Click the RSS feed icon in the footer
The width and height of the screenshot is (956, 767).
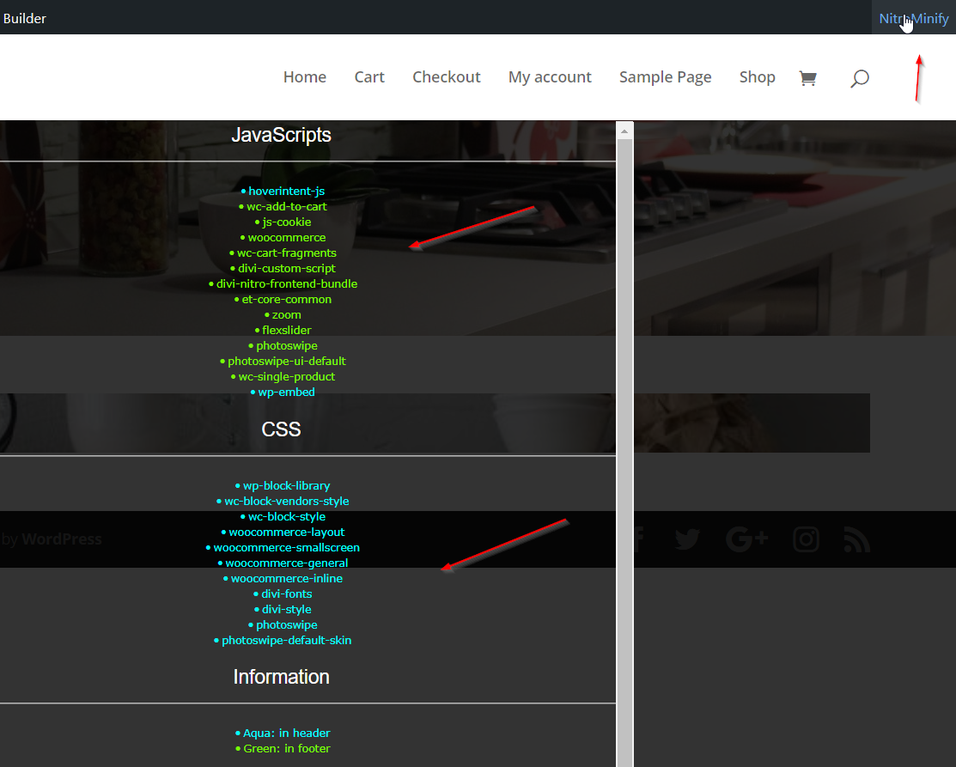pyautogui.click(x=856, y=539)
